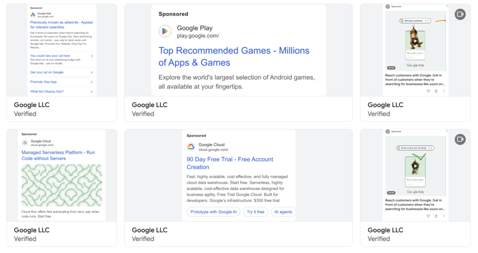Click the share icon under the Decorative lights video ad
This screenshot has height=253, width=478.
pos(436,216)
